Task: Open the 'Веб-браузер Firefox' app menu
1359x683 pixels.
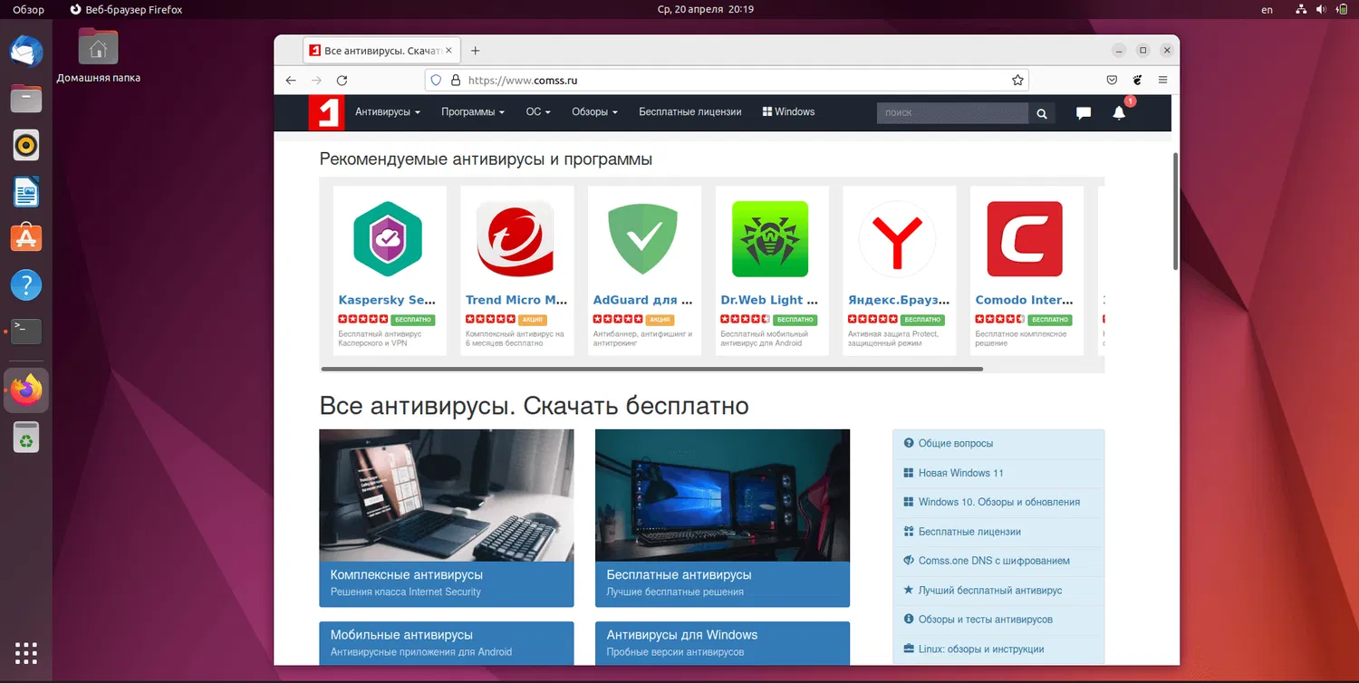Action: [126, 10]
